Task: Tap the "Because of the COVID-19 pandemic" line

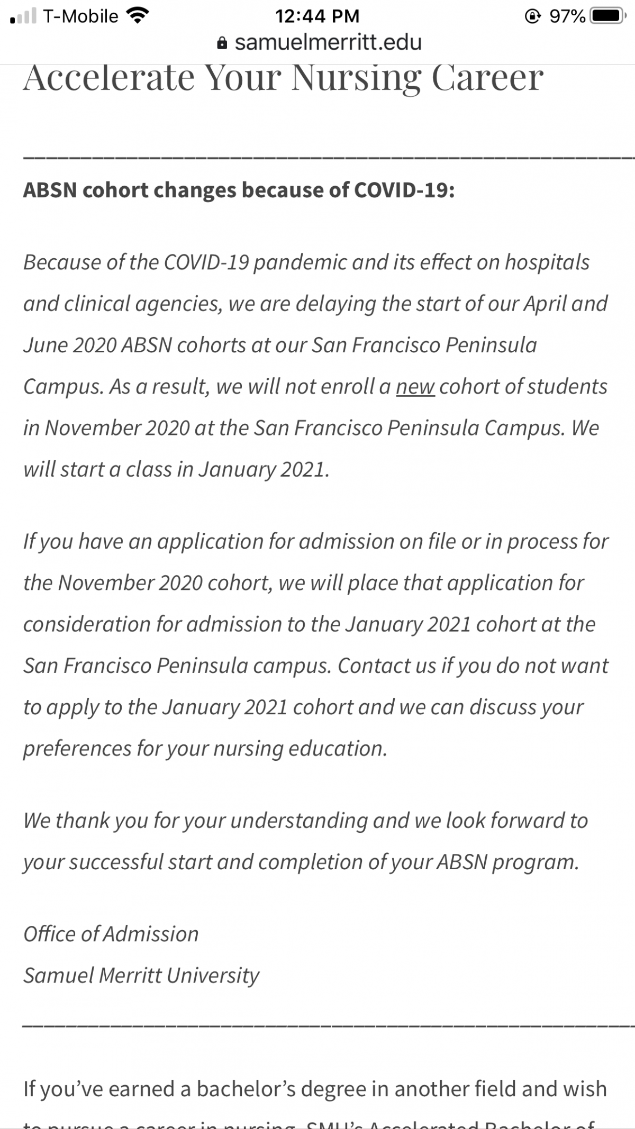Action: click(306, 262)
